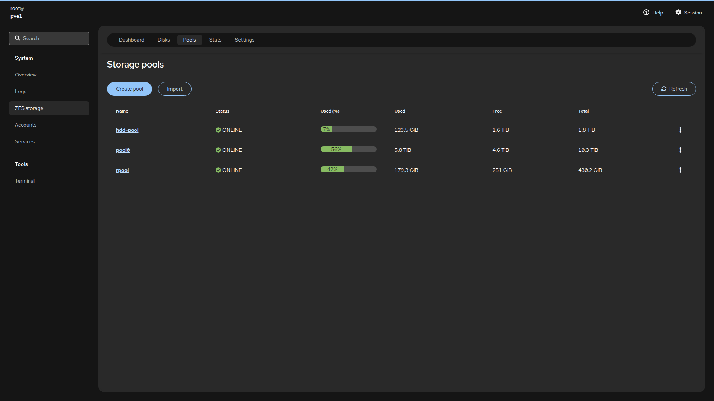This screenshot has width=714, height=401.
Task: Open the kebab menu for hdd-pool
Action: click(x=680, y=130)
